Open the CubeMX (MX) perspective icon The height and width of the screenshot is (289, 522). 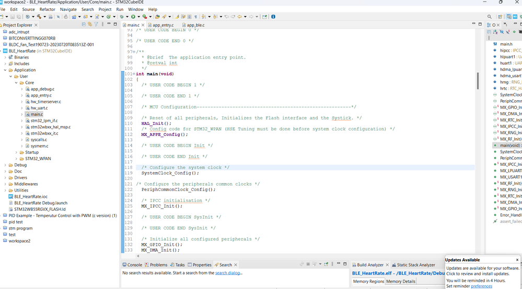[515, 17]
